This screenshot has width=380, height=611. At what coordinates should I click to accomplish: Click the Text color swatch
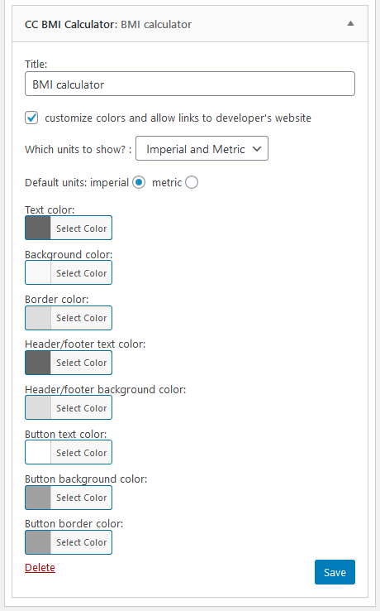38,228
